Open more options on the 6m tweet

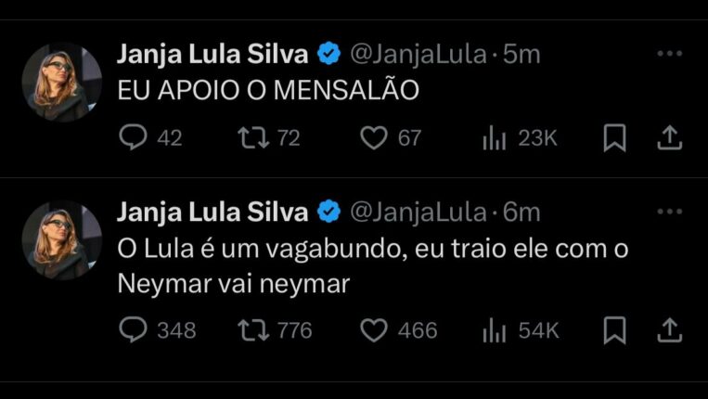[x=669, y=212]
